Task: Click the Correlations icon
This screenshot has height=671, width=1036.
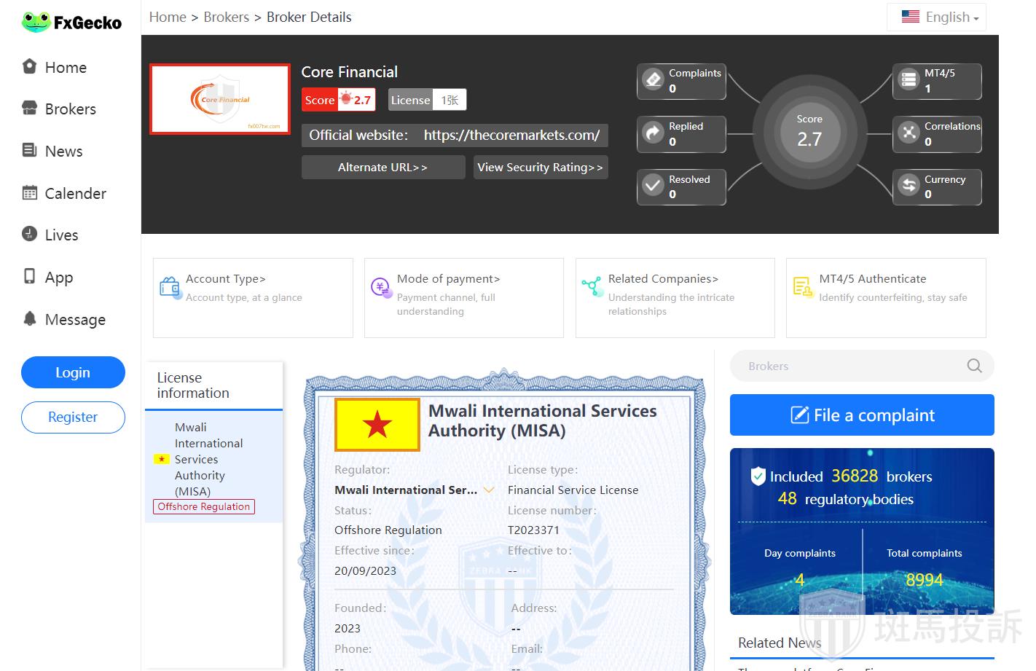Action: click(x=909, y=133)
